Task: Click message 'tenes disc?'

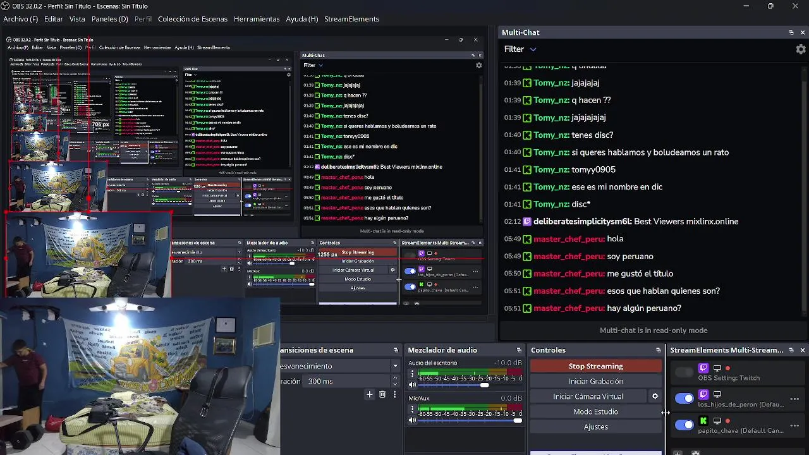Action: 592,135
